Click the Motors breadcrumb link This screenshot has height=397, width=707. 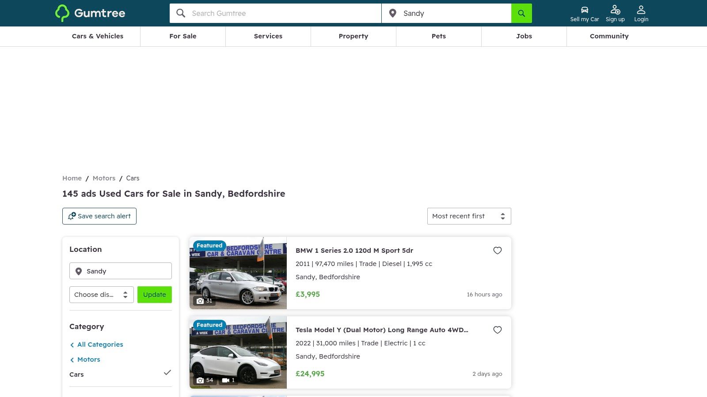pos(104,178)
